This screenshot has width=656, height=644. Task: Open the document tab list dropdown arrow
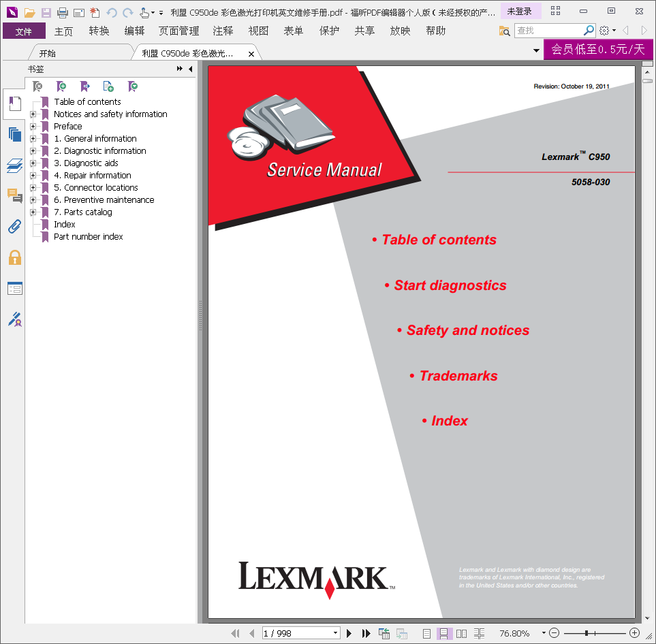536,50
